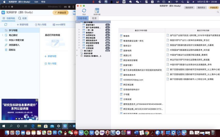The height and width of the screenshot is (137, 220).
Task: Open recent document 中国油气储运行业发展历程及展望_黄维和
Action: point(189,55)
